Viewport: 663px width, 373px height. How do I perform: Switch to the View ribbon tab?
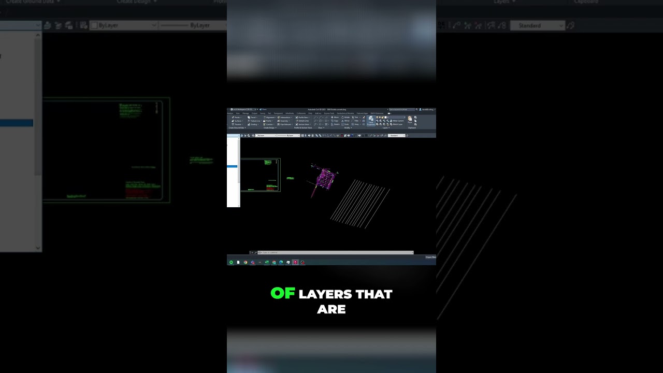pyautogui.click(x=238, y=113)
